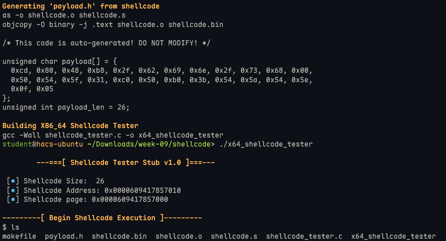
Task: Click shellcode.bin in the ls file listing
Action: coord(119,236)
